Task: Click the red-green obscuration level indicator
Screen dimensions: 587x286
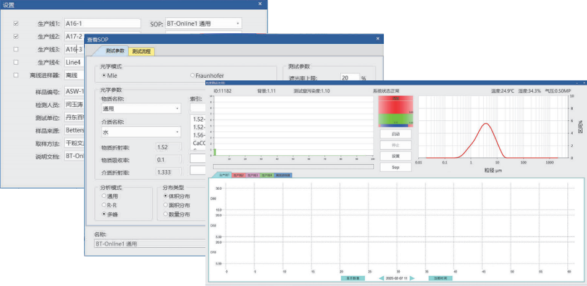Action: click(395, 112)
